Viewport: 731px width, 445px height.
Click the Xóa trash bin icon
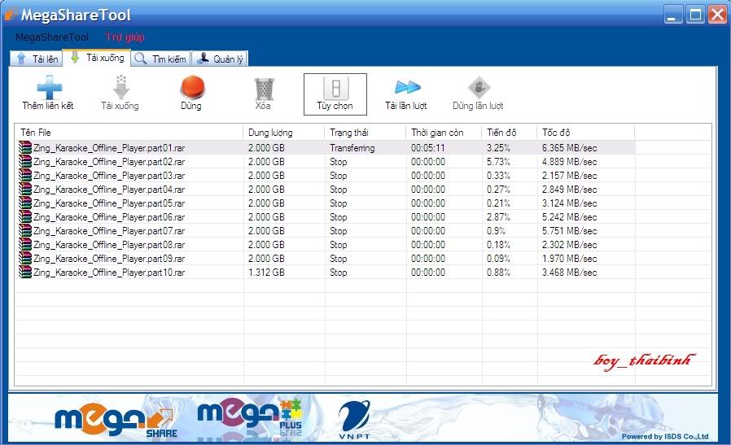[x=264, y=88]
